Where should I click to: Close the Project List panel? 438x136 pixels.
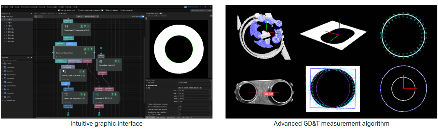[x=32, y=14]
